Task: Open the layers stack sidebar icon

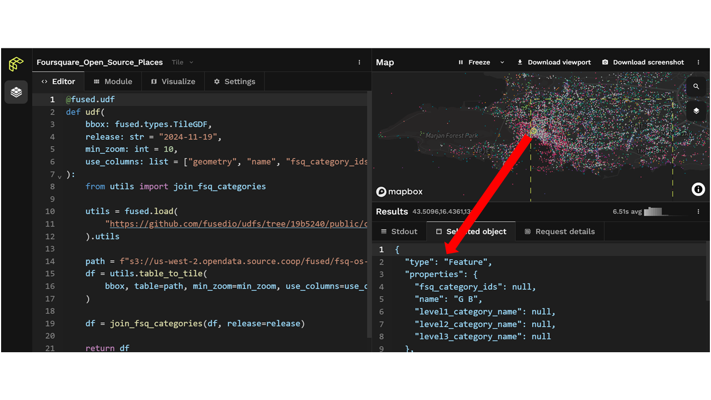Action: click(16, 92)
